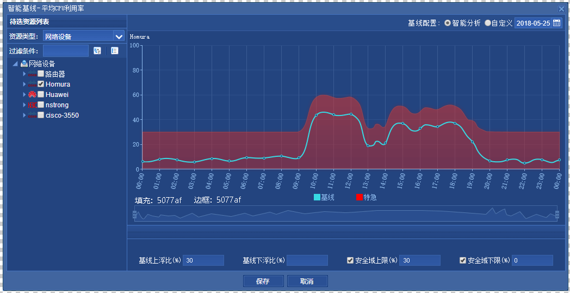The height and width of the screenshot is (293, 570).
Task: Click the Huawei logo icon in tree
Action: (x=32, y=95)
